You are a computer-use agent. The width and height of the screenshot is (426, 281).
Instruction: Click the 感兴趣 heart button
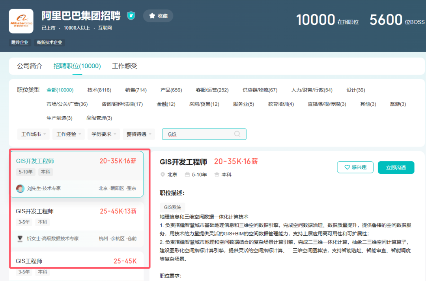point(355,167)
